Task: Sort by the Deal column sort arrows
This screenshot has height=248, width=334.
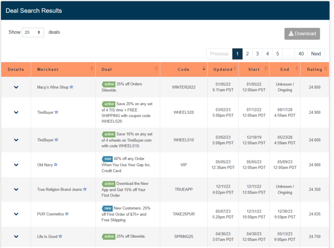Action: pyautogui.click(x=156, y=69)
